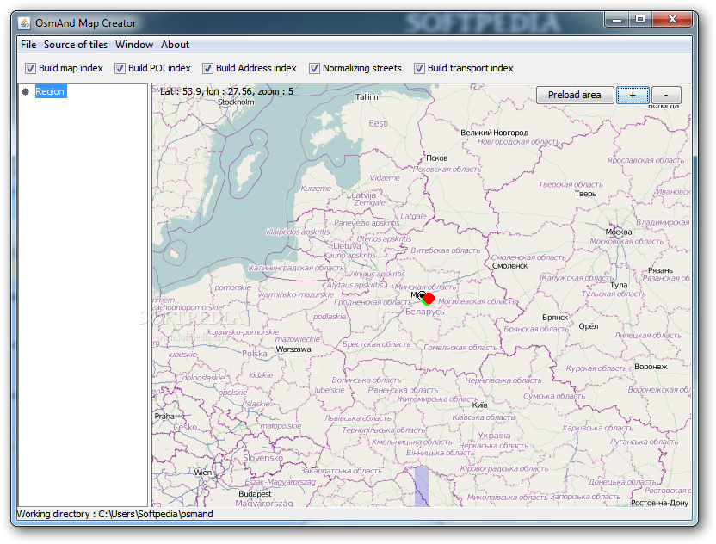Click the Wien label on the map
This screenshot has width=716, height=544.
point(203,473)
